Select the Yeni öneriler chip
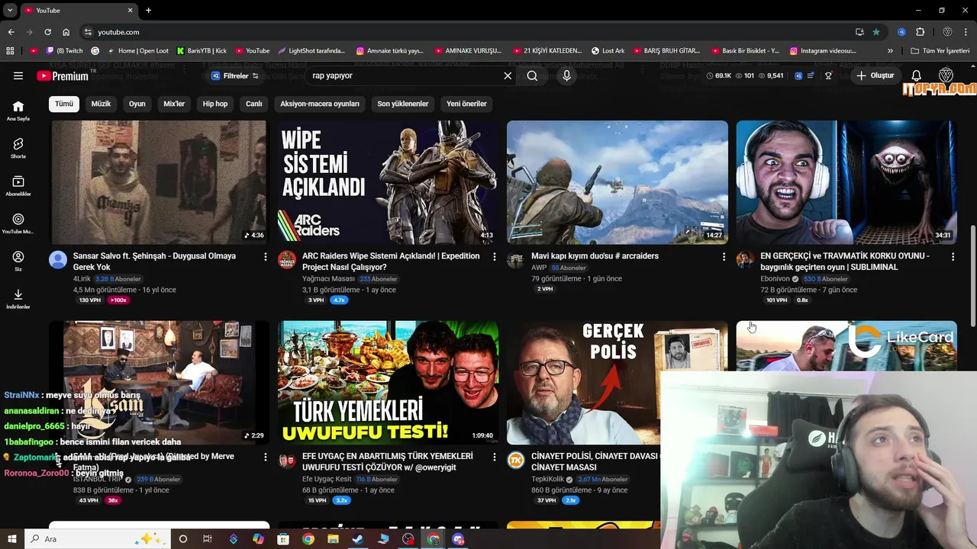The image size is (977, 549). point(466,104)
